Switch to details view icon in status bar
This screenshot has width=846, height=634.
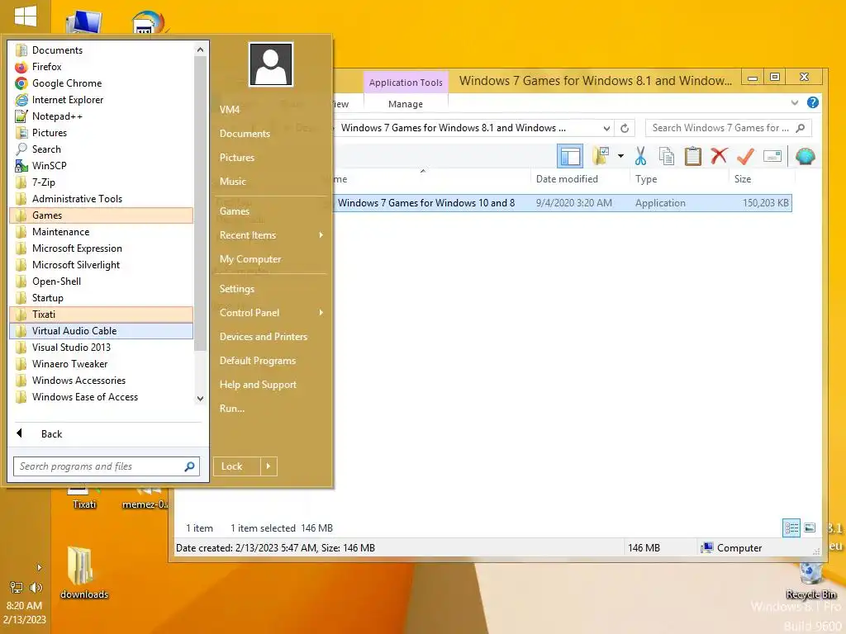pyautogui.click(x=791, y=528)
